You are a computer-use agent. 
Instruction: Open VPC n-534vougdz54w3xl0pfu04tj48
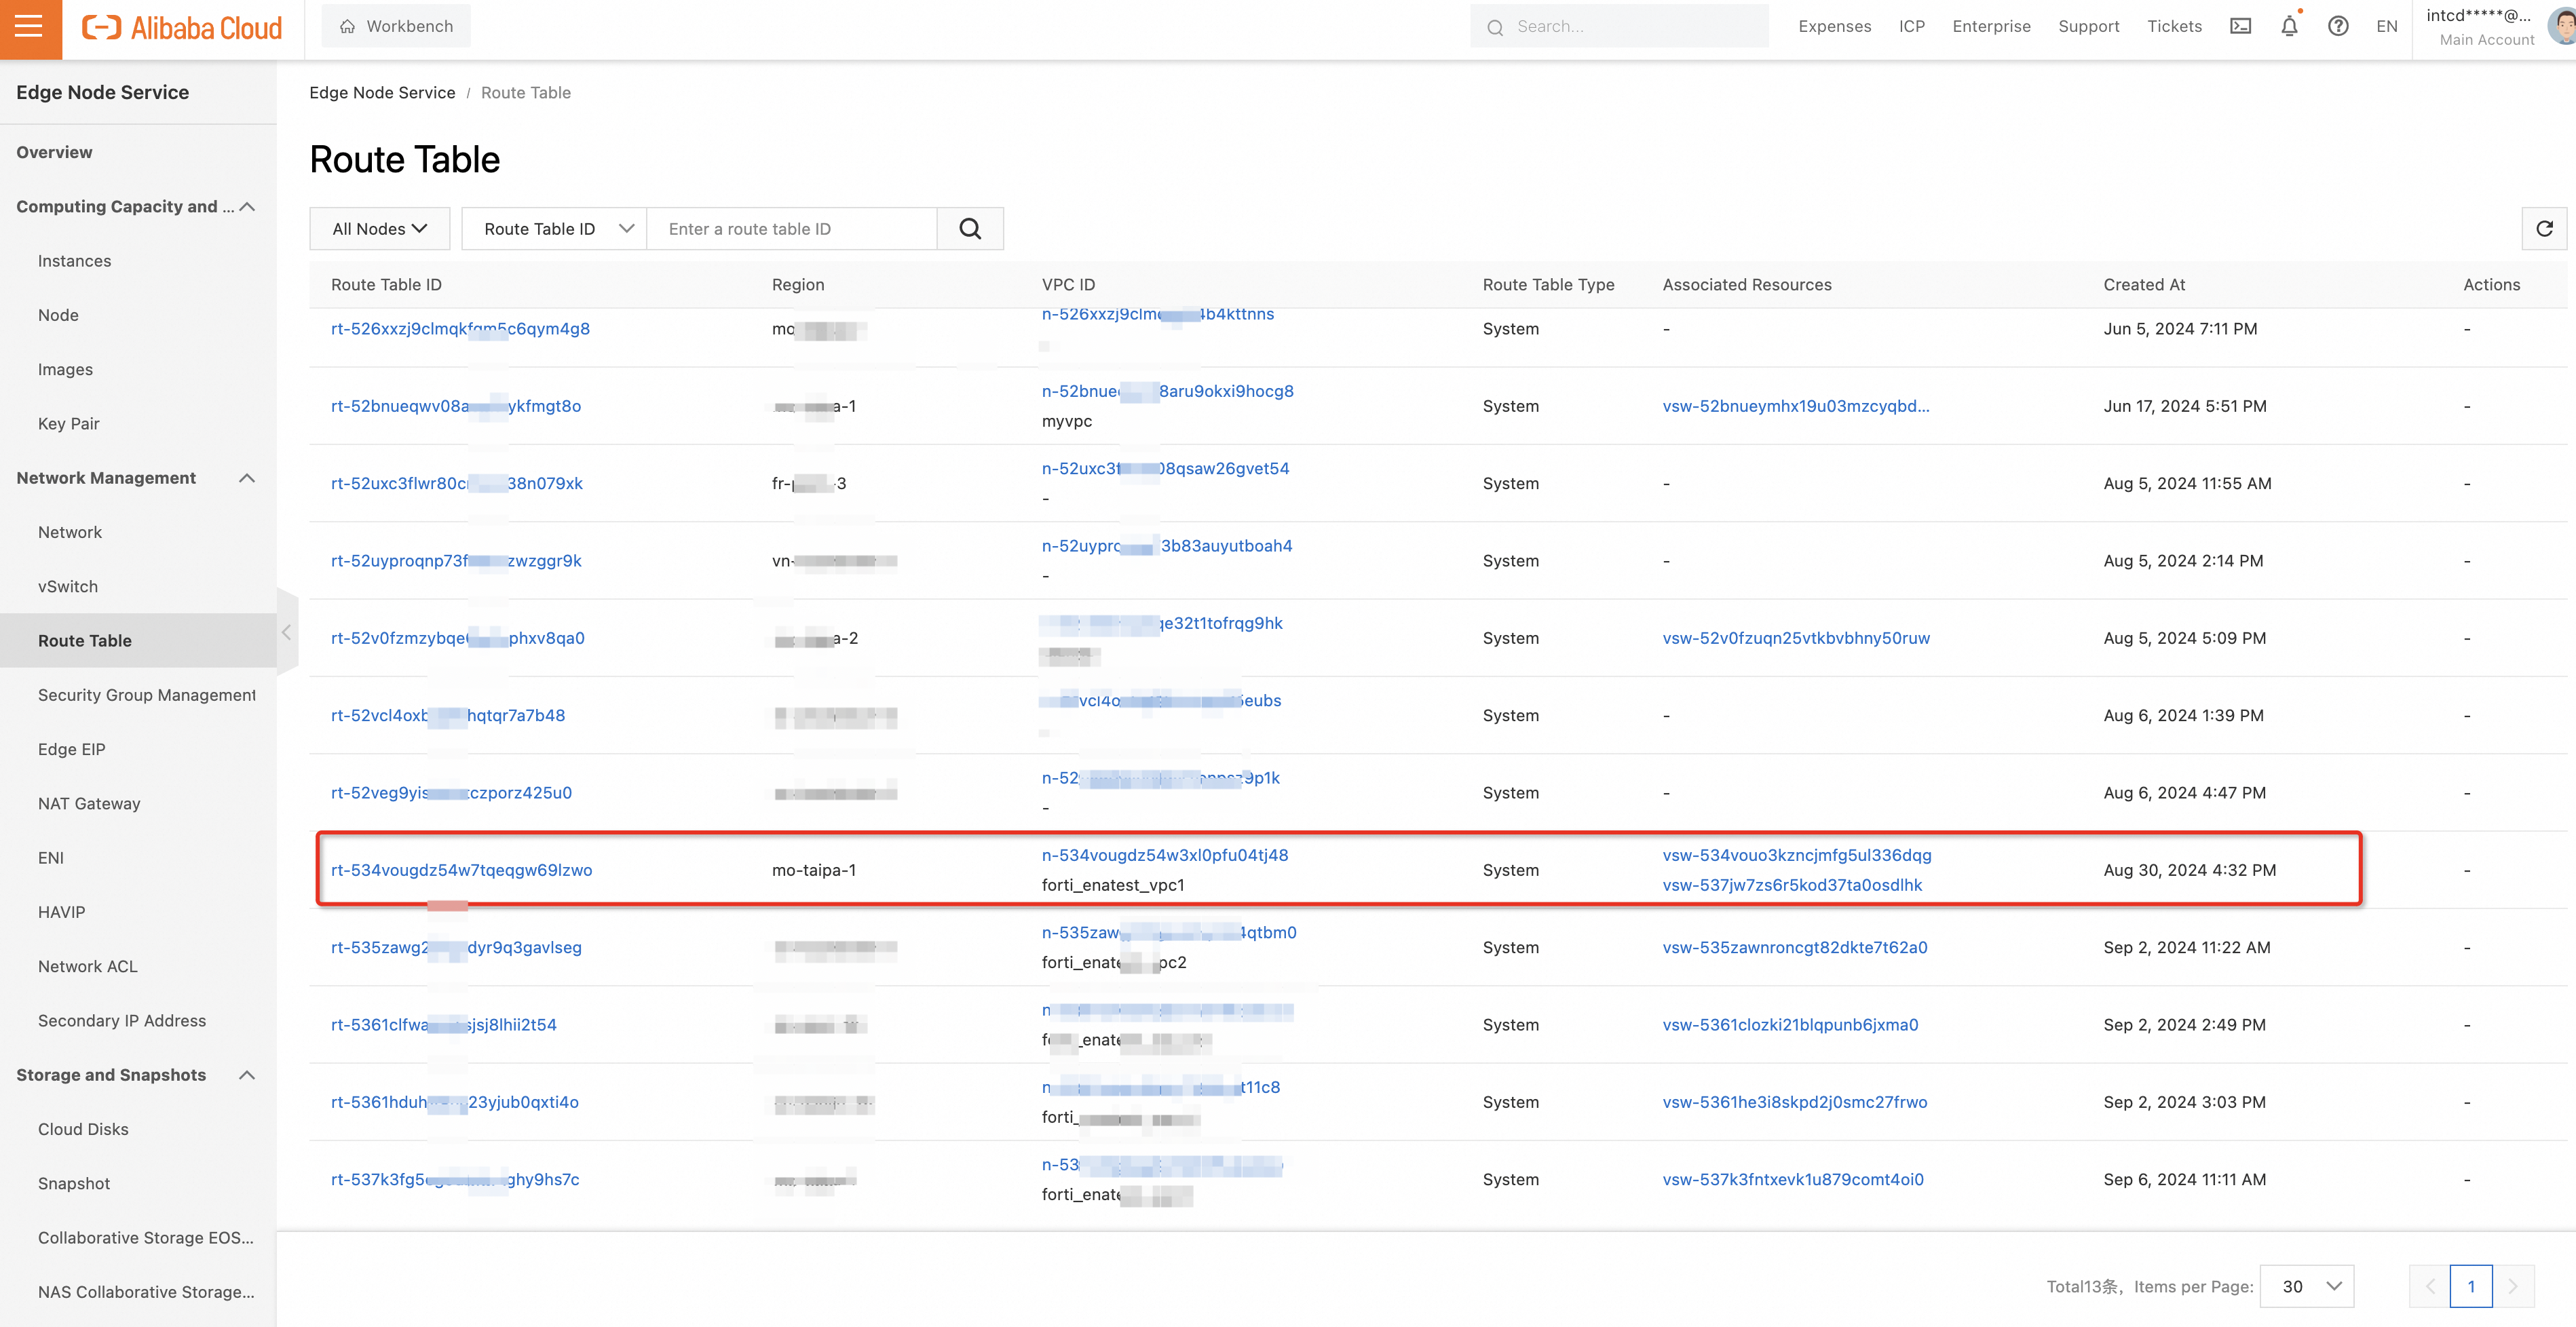1165,855
